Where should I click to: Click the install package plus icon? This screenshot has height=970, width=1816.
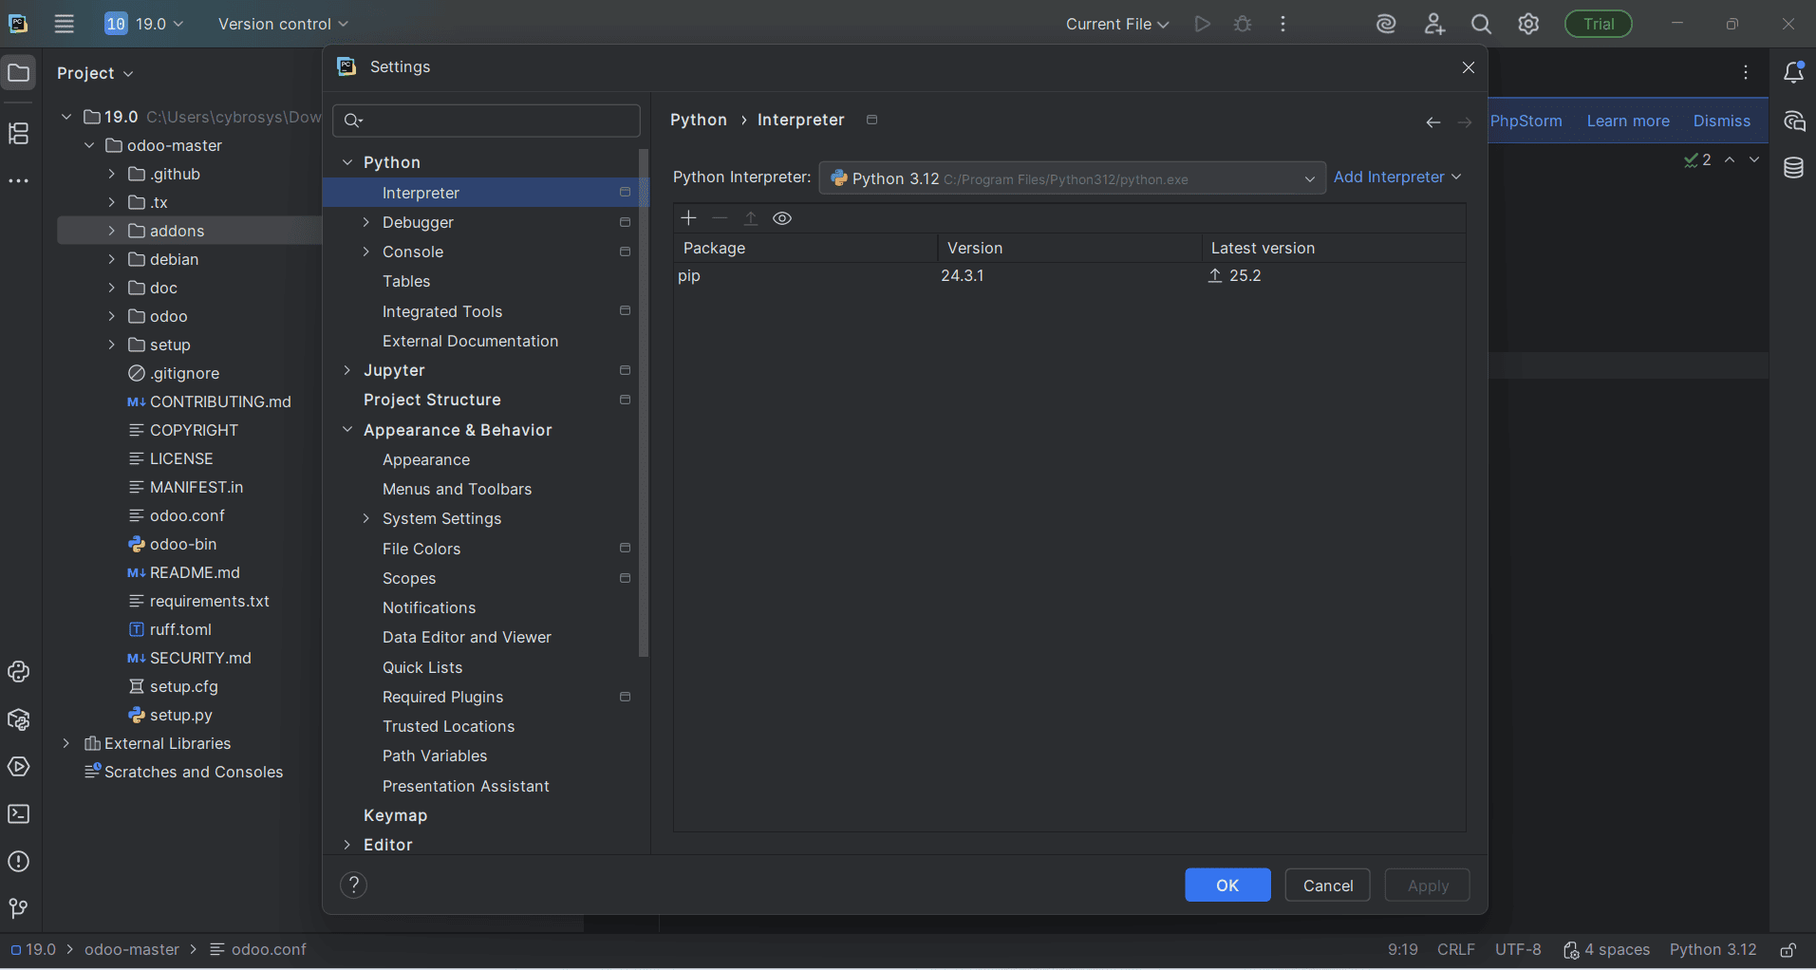click(x=689, y=218)
